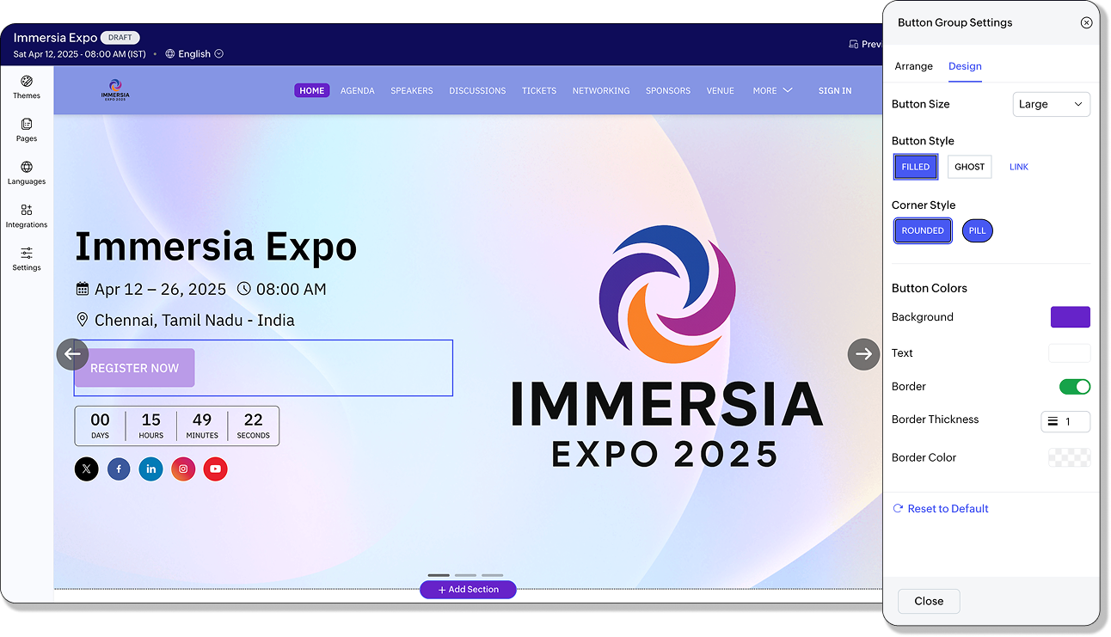Click the Button Group Settings title
The image size is (1111, 637).
(954, 23)
